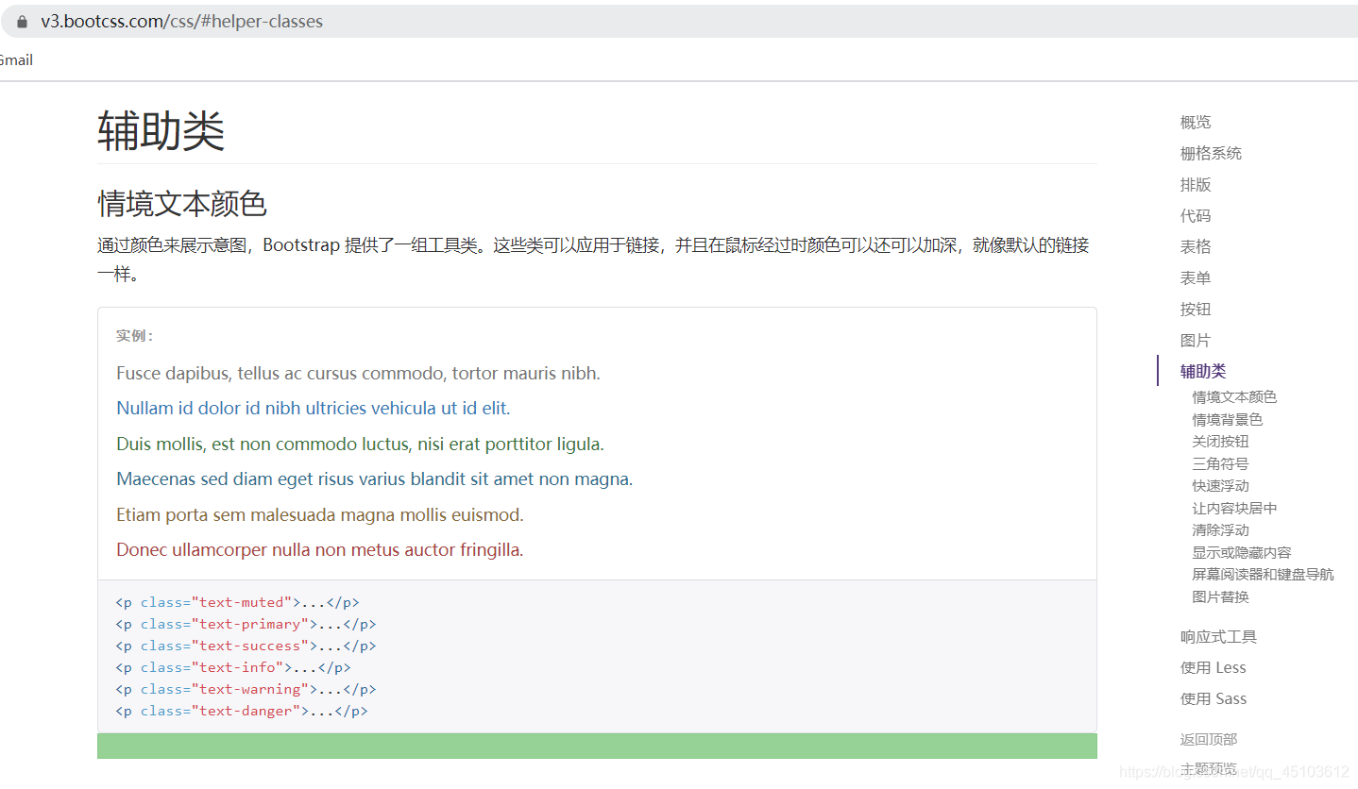This screenshot has width=1358, height=789.
Task: Go to 概览 in sidebar
Action: click(1196, 122)
